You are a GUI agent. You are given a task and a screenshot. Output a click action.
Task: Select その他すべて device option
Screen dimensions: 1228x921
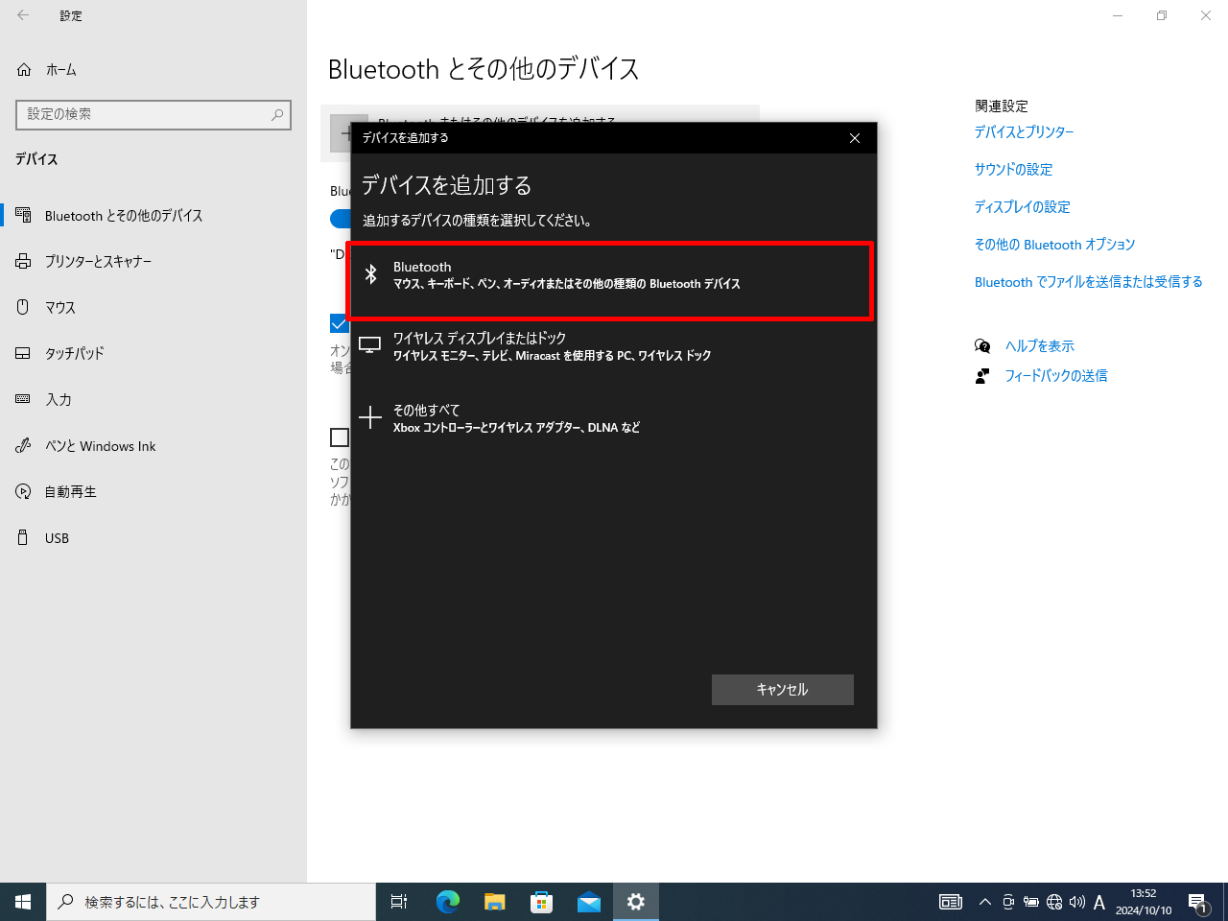click(614, 418)
